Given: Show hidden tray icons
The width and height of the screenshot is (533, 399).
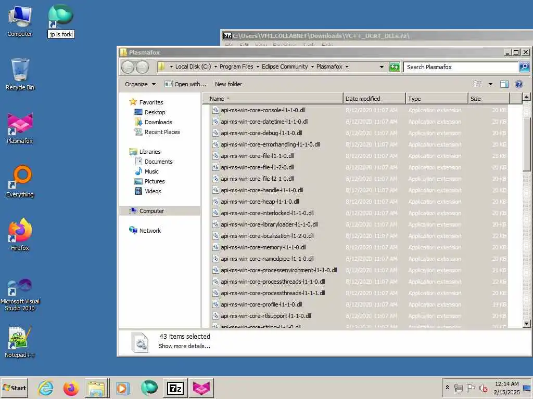Looking at the screenshot, I should click(447, 388).
